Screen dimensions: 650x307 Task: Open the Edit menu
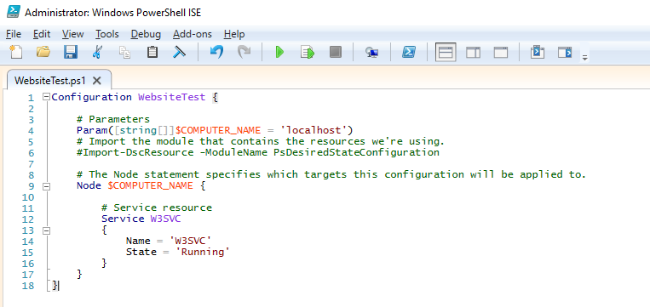42,34
